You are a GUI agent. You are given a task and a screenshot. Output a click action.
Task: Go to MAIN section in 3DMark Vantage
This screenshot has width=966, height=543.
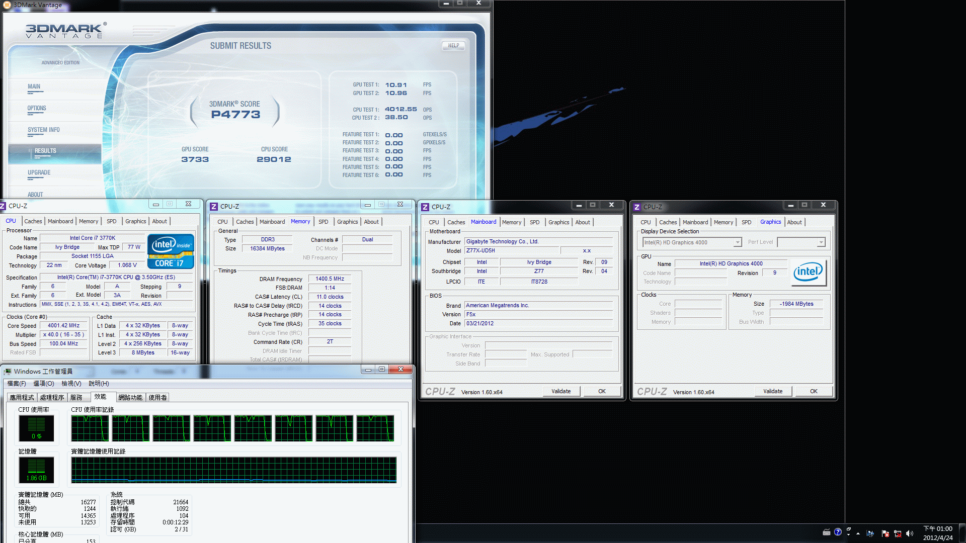[x=34, y=86]
